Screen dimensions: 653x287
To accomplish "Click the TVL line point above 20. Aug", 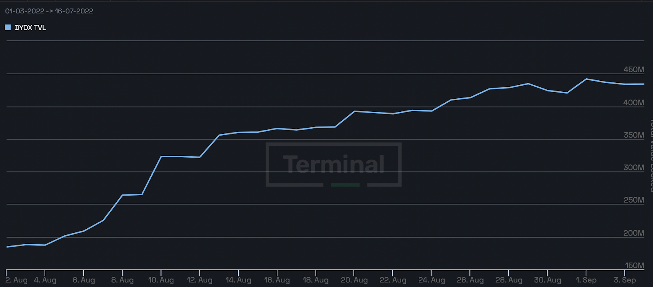I will [354, 111].
